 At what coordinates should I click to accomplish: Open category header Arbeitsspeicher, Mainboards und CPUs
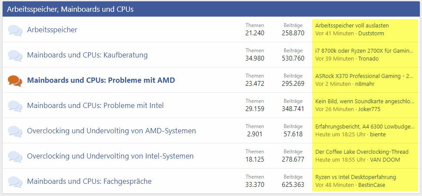click(70, 9)
